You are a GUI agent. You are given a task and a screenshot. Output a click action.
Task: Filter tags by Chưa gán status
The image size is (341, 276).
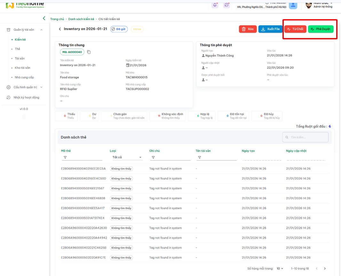(x=124, y=116)
